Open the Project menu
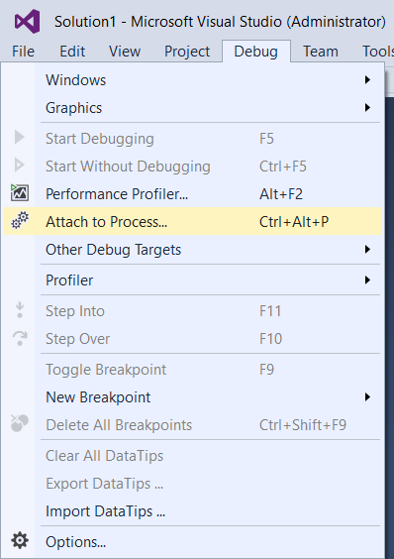This screenshot has width=394, height=559. pos(187,52)
